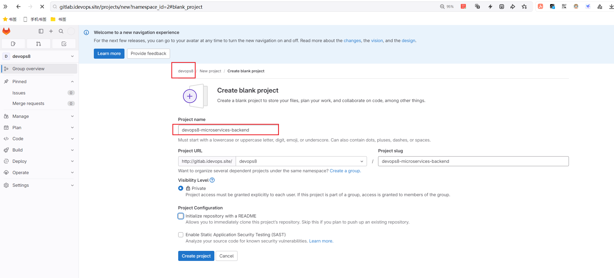This screenshot has height=278, width=614.
Task: Expand the Settings menu
Action: click(x=39, y=185)
